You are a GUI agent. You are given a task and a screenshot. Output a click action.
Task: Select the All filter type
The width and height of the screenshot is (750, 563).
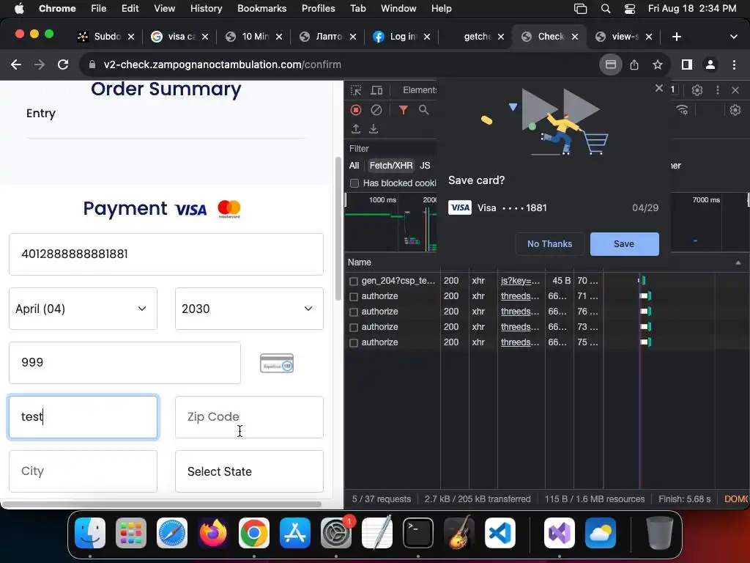click(x=354, y=166)
